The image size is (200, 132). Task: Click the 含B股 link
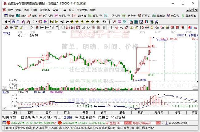(x=68, y=117)
